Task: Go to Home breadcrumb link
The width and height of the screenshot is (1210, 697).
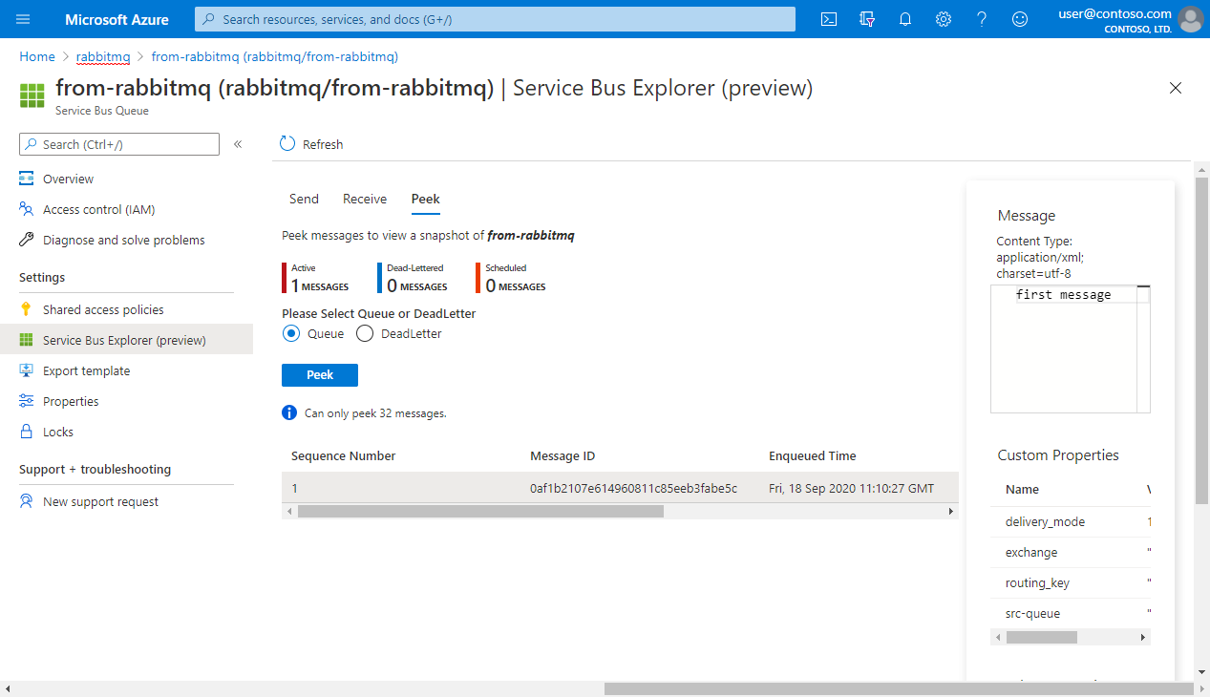Action: [x=37, y=57]
